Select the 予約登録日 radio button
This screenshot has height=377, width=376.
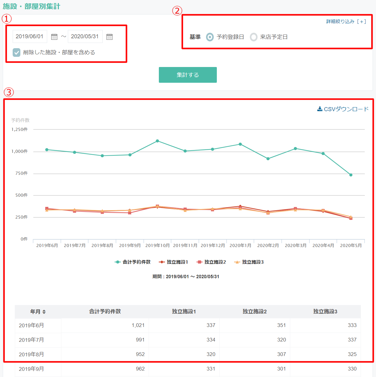210,37
